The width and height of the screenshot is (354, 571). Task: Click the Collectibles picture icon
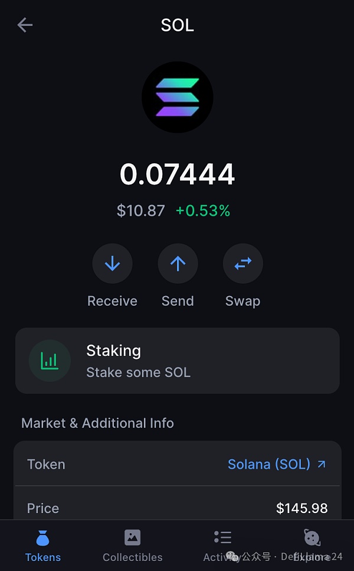point(132,536)
